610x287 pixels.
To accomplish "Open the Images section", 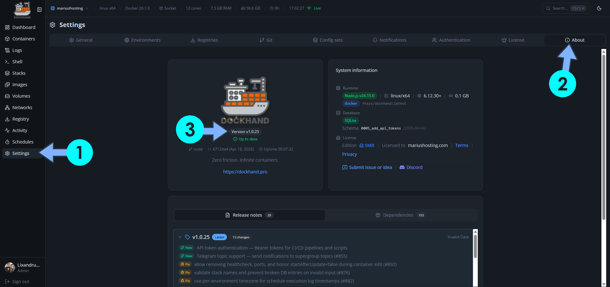I will click(19, 84).
